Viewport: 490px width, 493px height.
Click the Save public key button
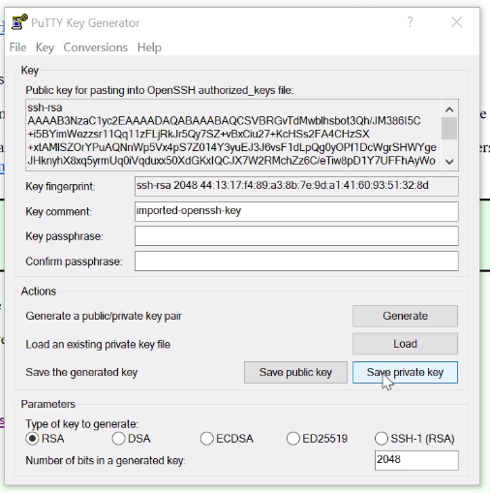(x=295, y=372)
